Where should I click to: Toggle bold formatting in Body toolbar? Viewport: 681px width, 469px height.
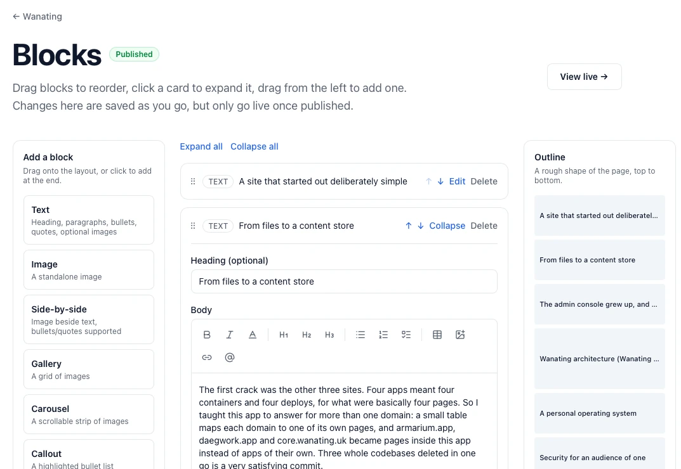(207, 335)
